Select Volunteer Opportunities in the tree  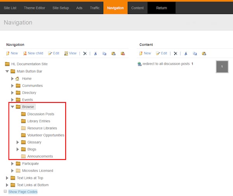(x=46, y=135)
